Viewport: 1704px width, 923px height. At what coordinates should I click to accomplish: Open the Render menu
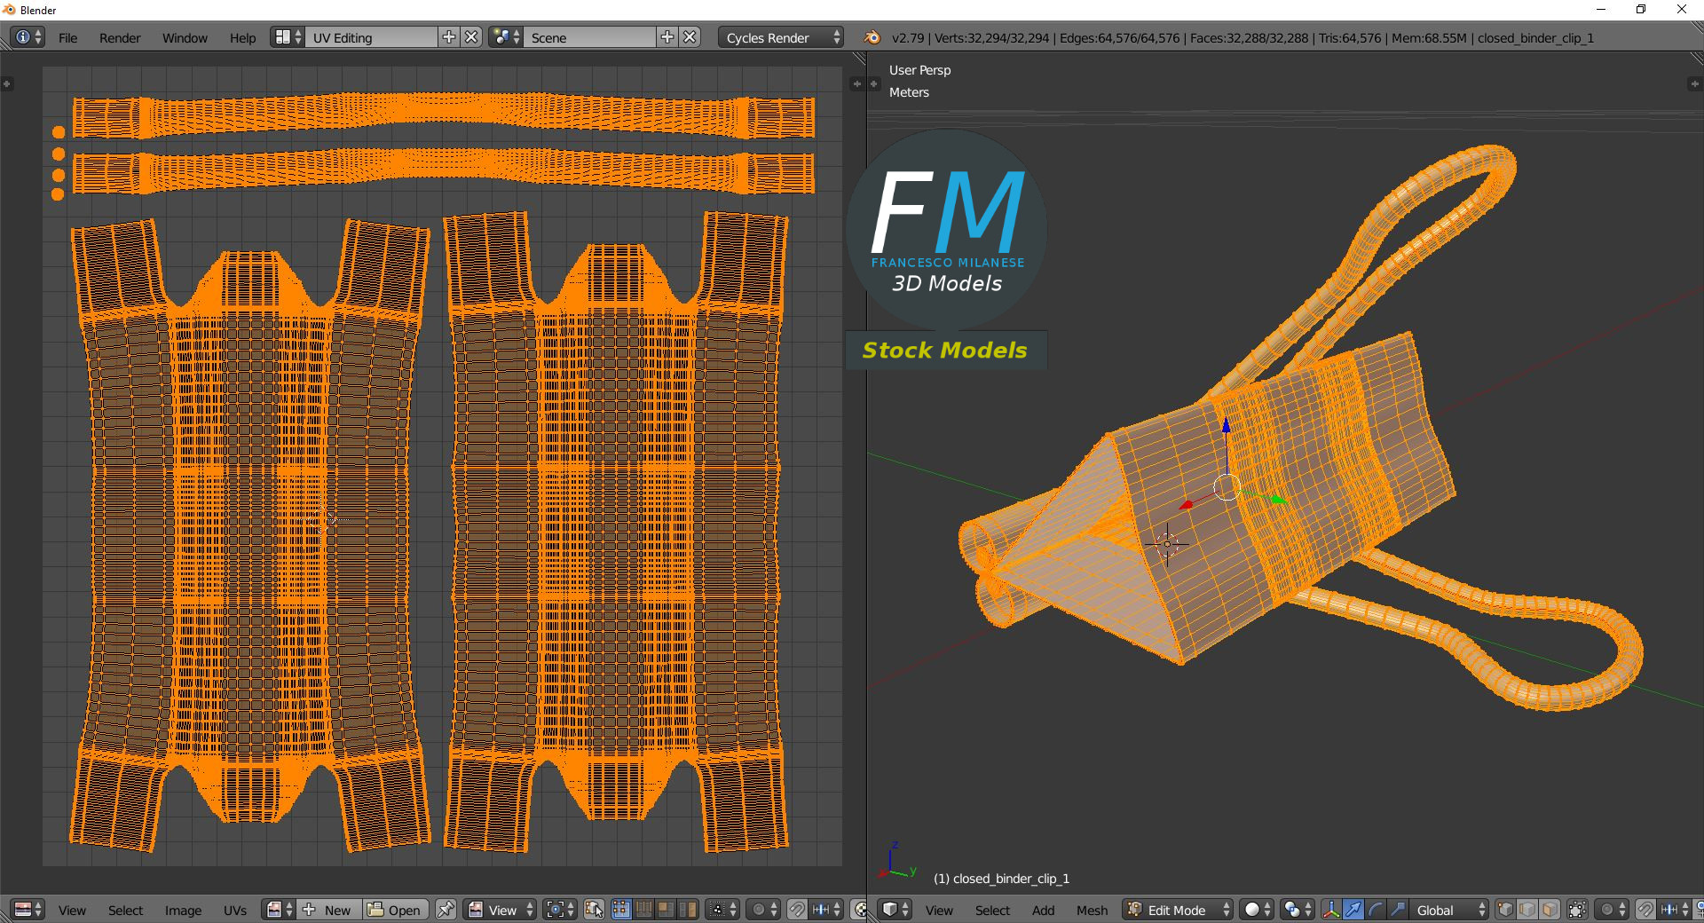coord(120,38)
